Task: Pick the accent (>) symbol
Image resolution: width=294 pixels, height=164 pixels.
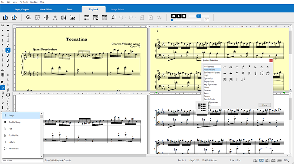Action: pos(255,67)
